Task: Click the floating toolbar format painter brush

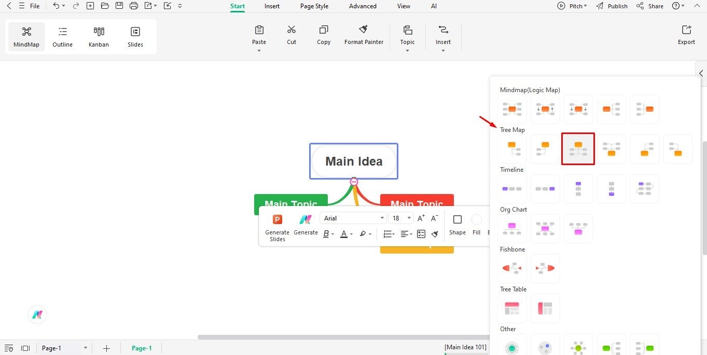Action: point(435,234)
